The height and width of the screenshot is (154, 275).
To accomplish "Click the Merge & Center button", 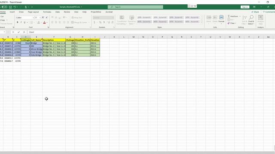I will click(x=79, y=22).
